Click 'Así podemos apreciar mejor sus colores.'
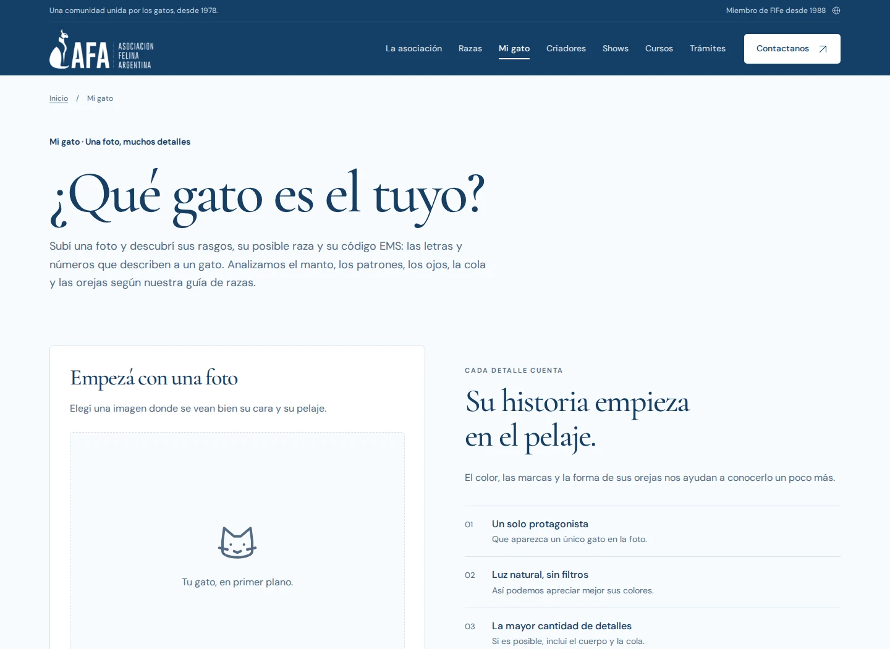The image size is (890, 649). (573, 591)
